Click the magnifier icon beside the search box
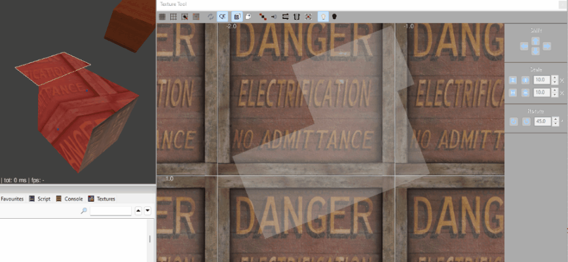 (x=84, y=211)
